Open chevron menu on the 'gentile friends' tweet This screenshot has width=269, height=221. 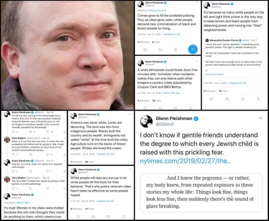(x=260, y=118)
